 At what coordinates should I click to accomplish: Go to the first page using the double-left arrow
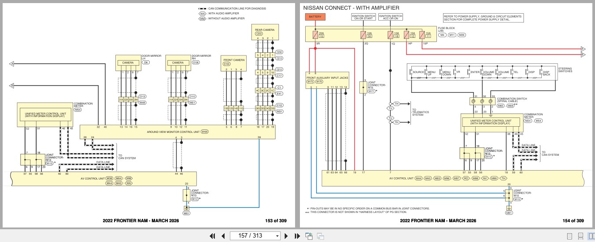212,236
